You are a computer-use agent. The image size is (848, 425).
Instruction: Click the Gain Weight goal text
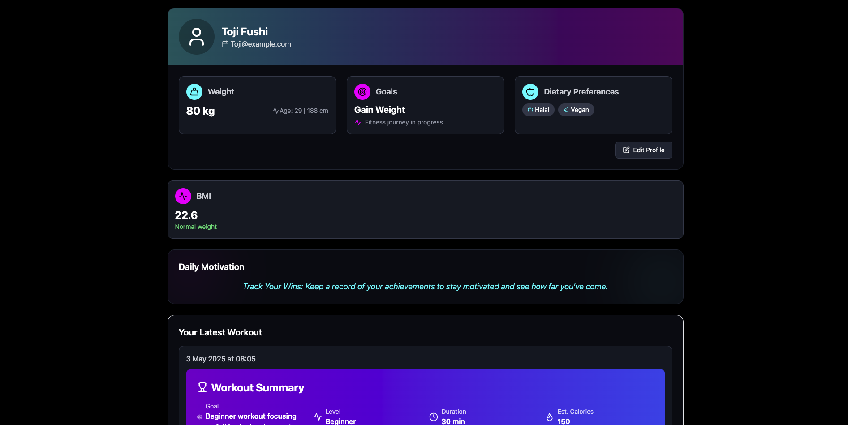pyautogui.click(x=379, y=110)
